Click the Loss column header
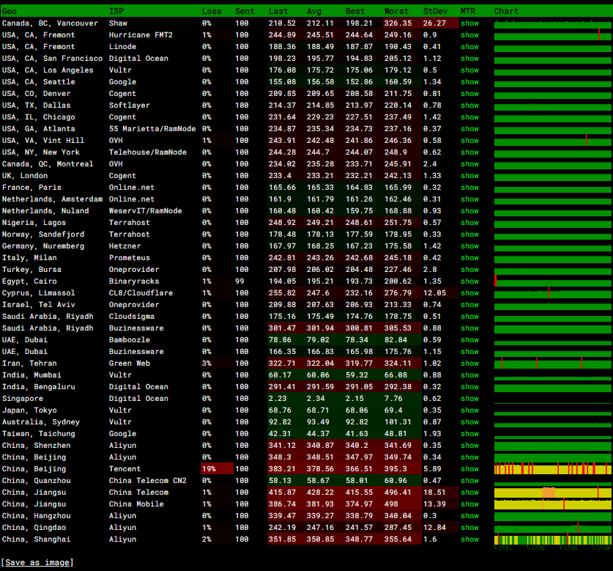 [x=212, y=12]
